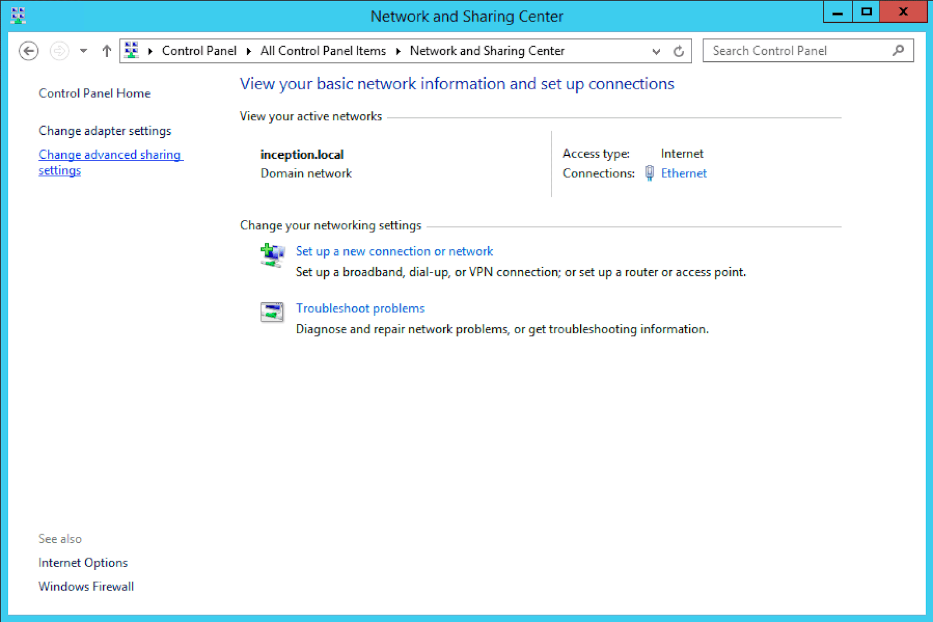The height and width of the screenshot is (622, 933).
Task: Click the Domain network label
Action: point(306,173)
